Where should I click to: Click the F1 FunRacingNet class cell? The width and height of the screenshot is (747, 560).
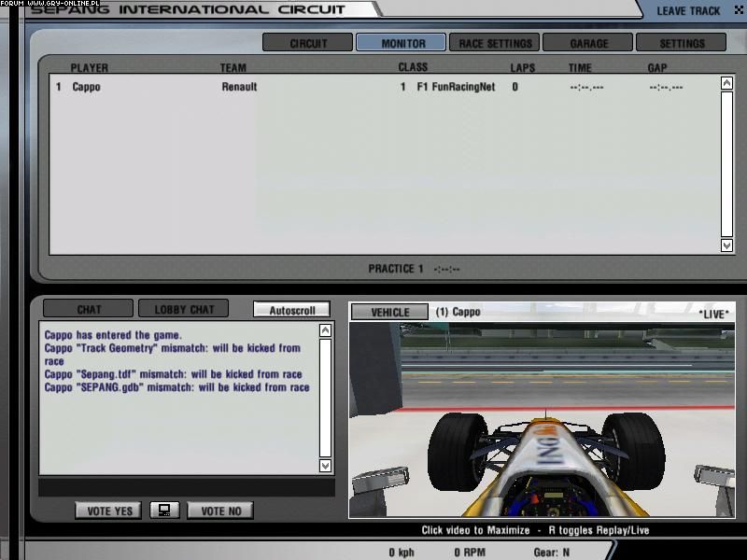point(456,87)
